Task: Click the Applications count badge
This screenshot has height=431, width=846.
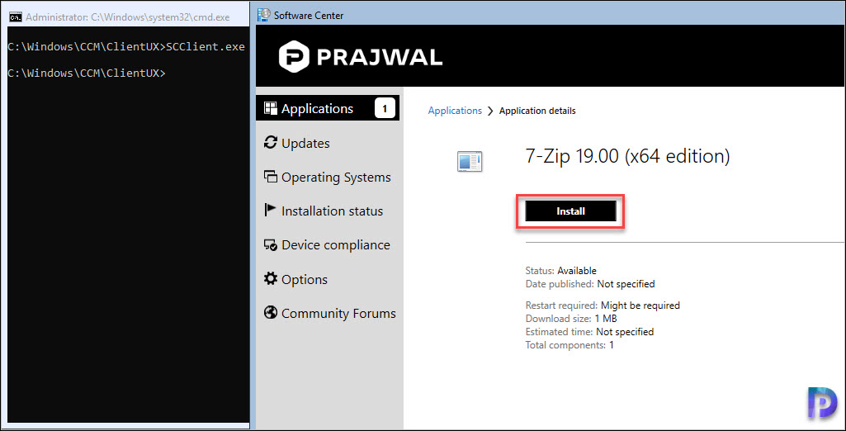Action: pyautogui.click(x=385, y=108)
